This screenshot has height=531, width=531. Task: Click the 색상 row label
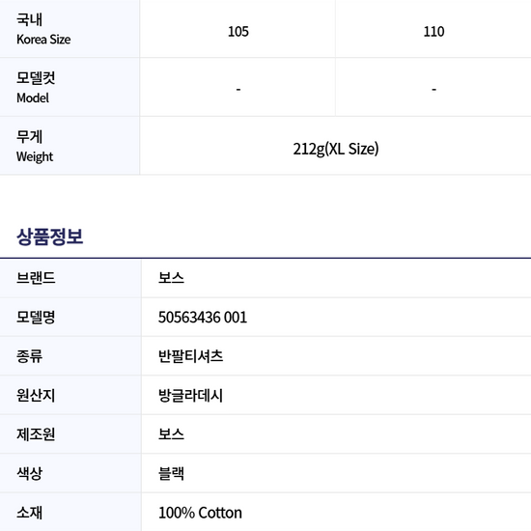click(x=30, y=473)
